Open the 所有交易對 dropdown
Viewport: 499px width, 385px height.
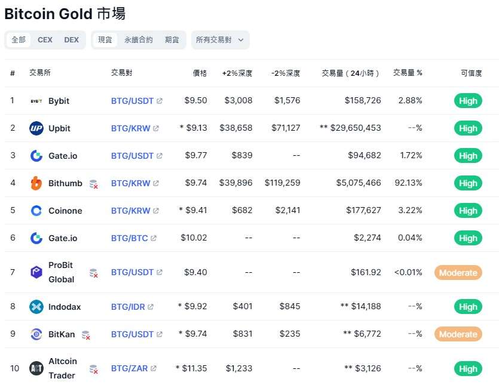pyautogui.click(x=220, y=40)
